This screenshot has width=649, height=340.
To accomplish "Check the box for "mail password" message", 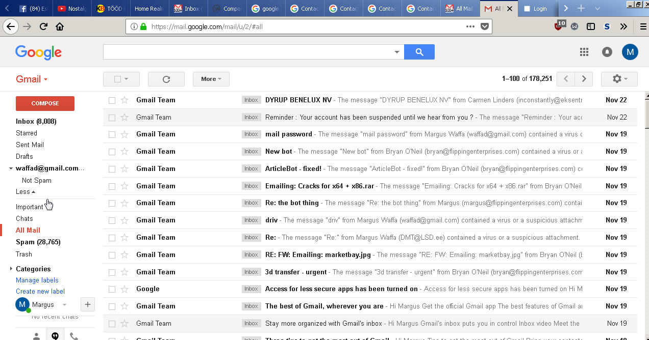I will pyautogui.click(x=112, y=134).
